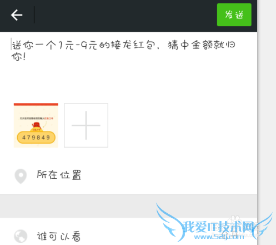Click the red mascot inside the thumbnail

coord(36,125)
